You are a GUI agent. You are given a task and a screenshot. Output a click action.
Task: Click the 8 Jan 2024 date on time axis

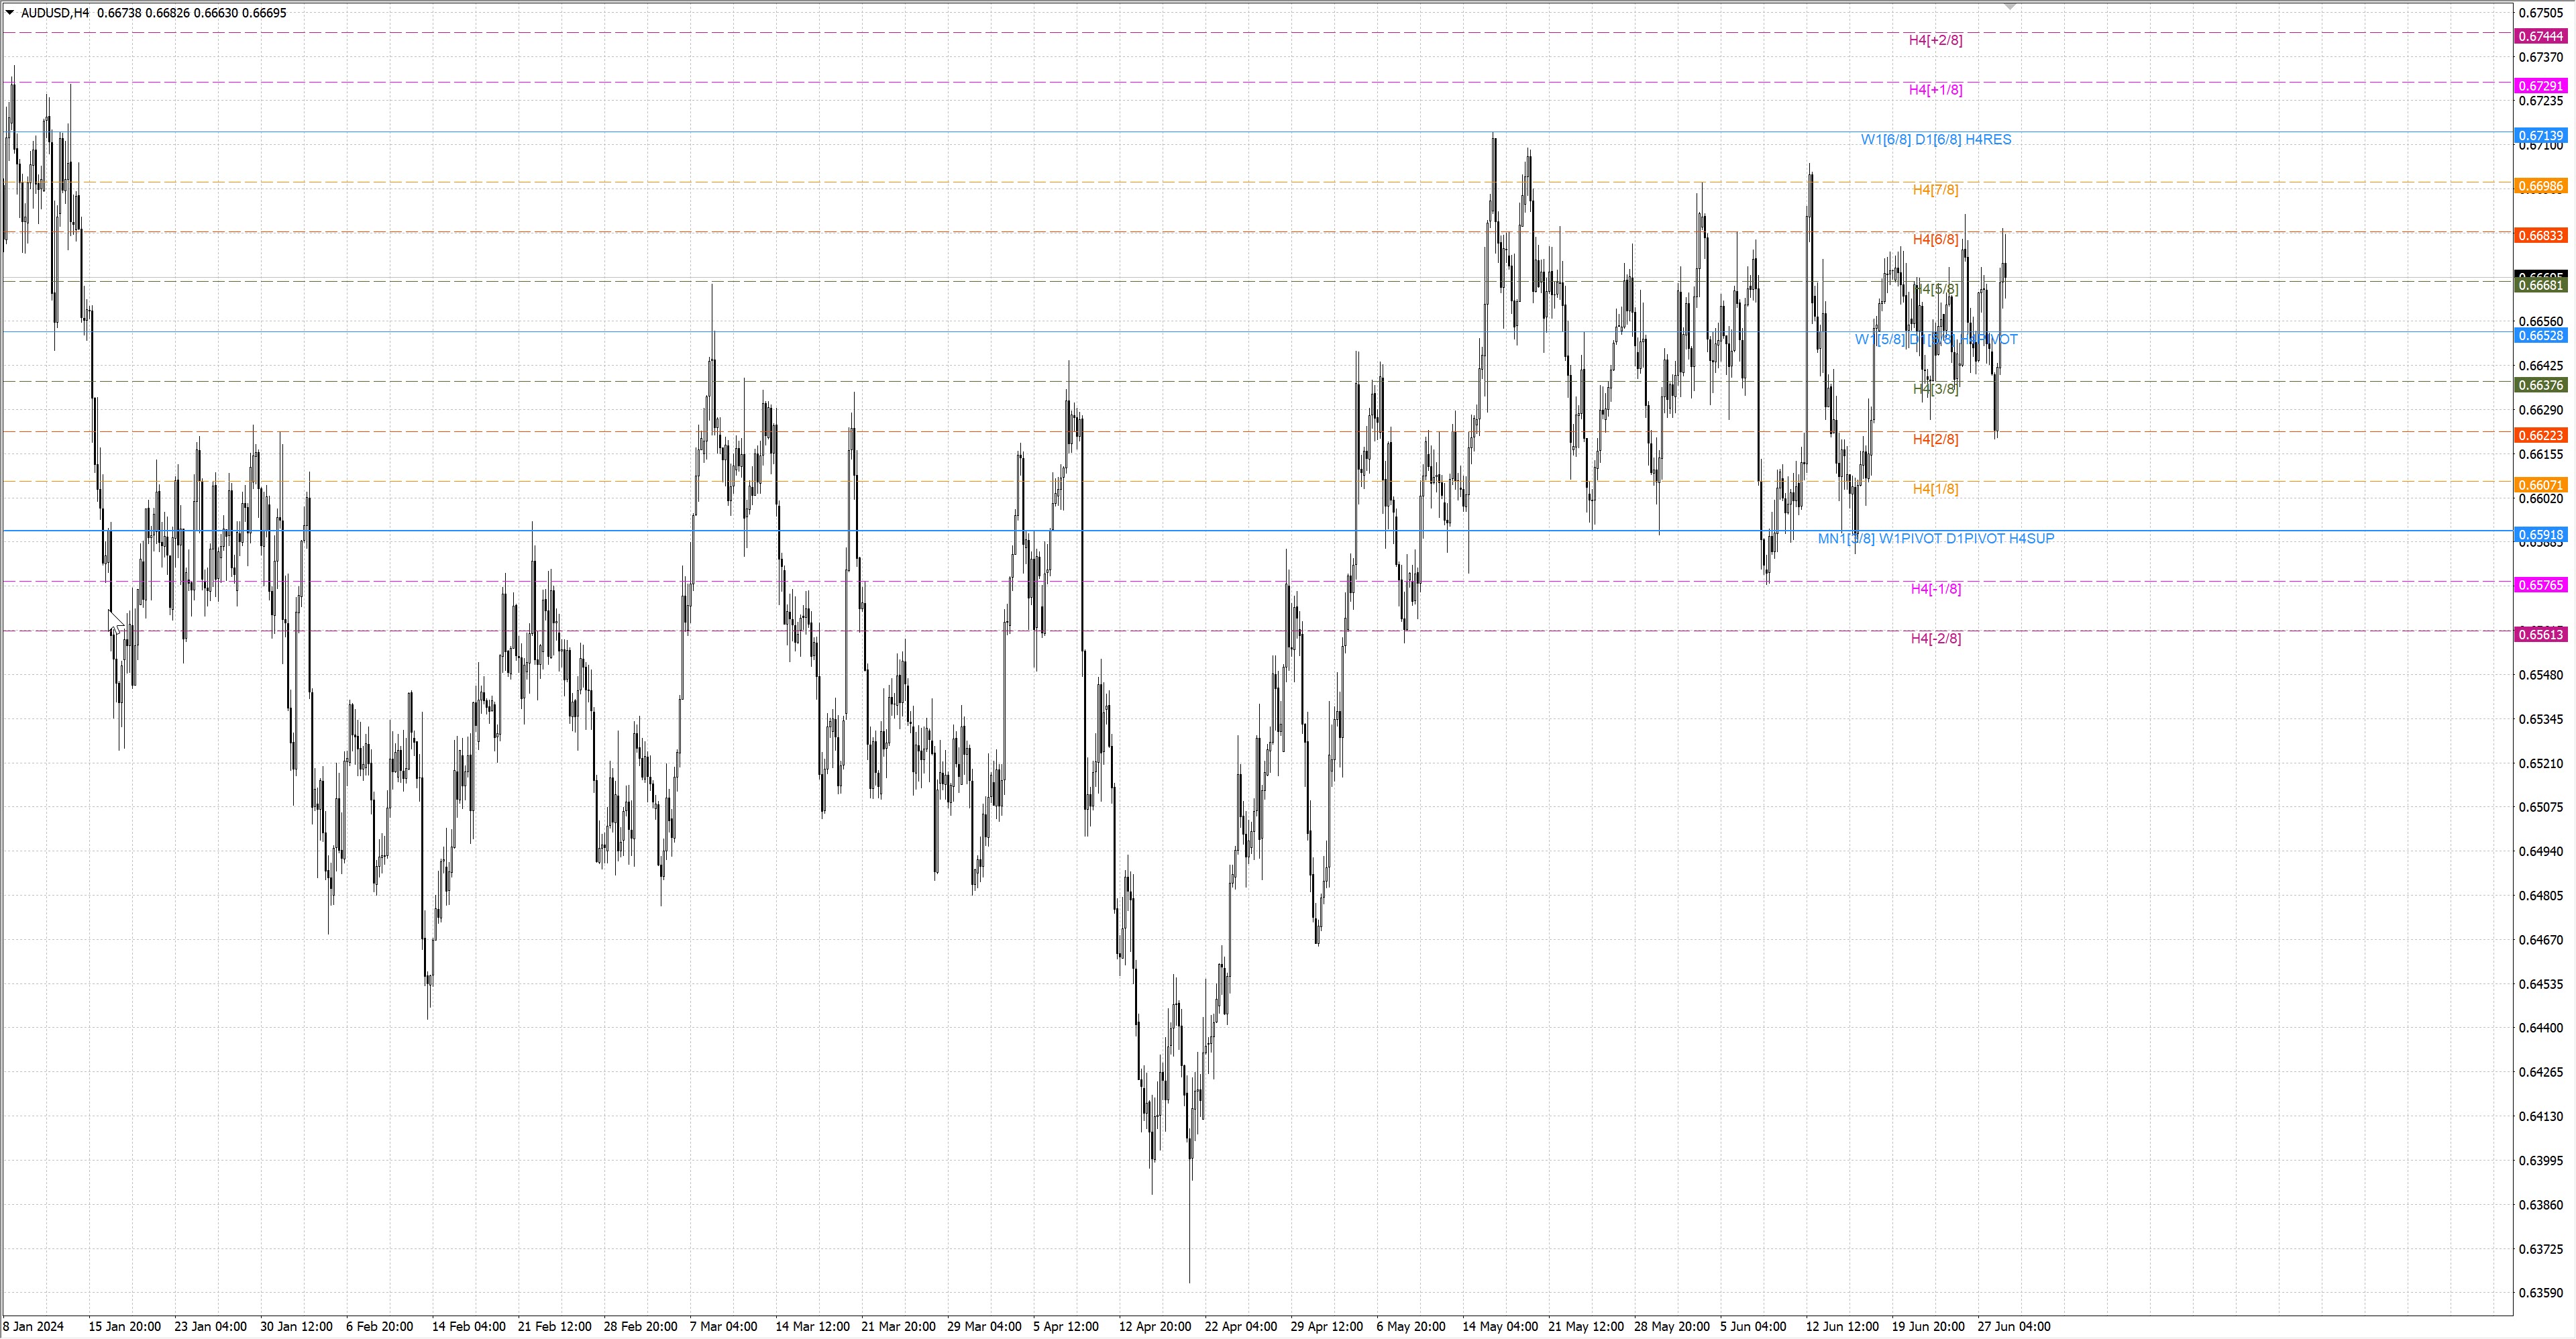(x=33, y=1326)
